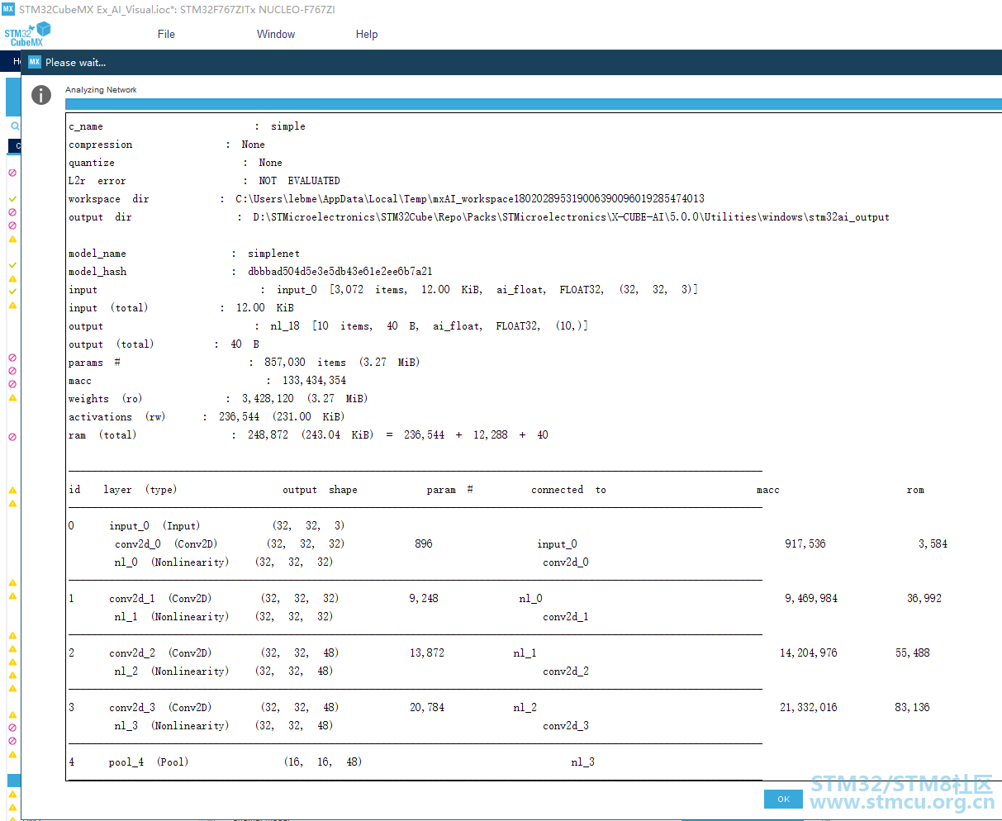
Task: Select the L2r error NOT EVALUATED value
Action: pyautogui.click(x=299, y=181)
